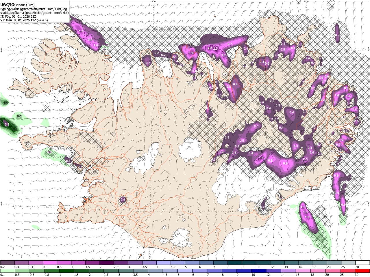Image resolution: width=370 pixels, height=277 pixels.
Task: Click the dark teal 8 swatch in top legend row
Action: pos(235,263)
